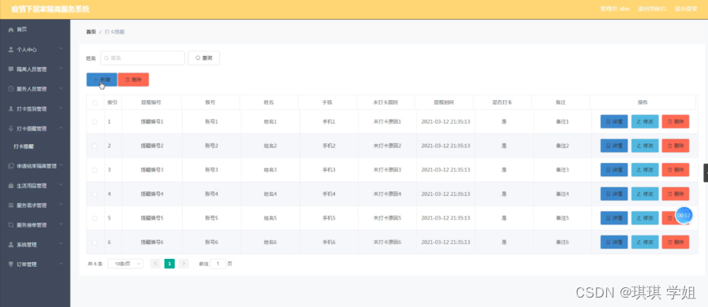Click the 未打卡原因 column header

386,103
